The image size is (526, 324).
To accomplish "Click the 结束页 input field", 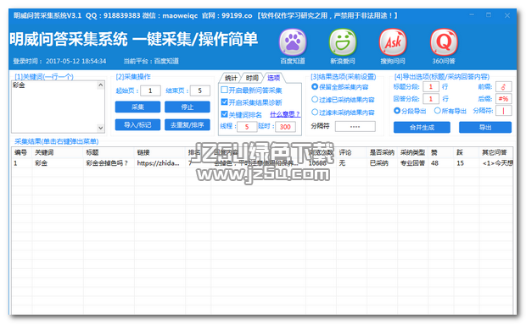I will tap(200, 91).
